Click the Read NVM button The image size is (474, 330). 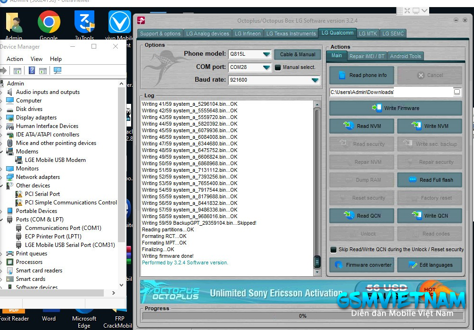[362, 126]
